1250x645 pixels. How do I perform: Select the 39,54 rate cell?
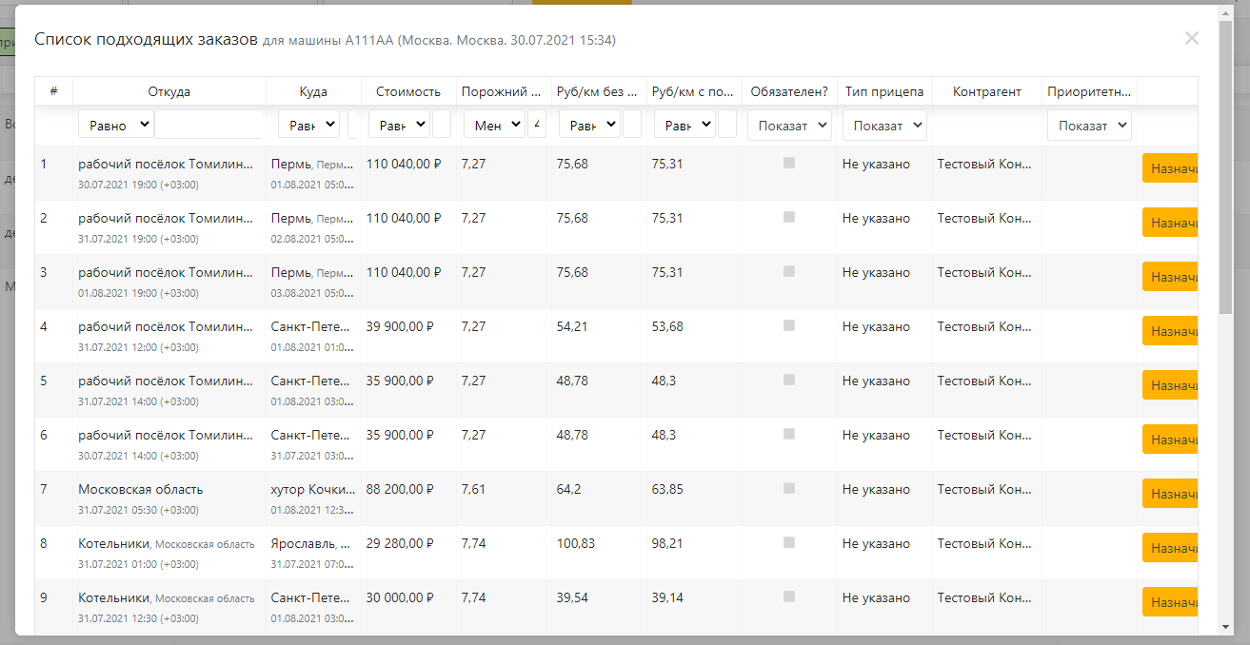[599, 607]
